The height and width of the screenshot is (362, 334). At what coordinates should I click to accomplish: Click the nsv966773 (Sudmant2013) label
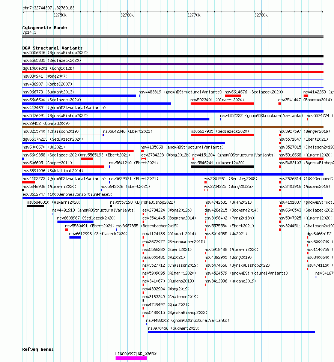point(48,92)
